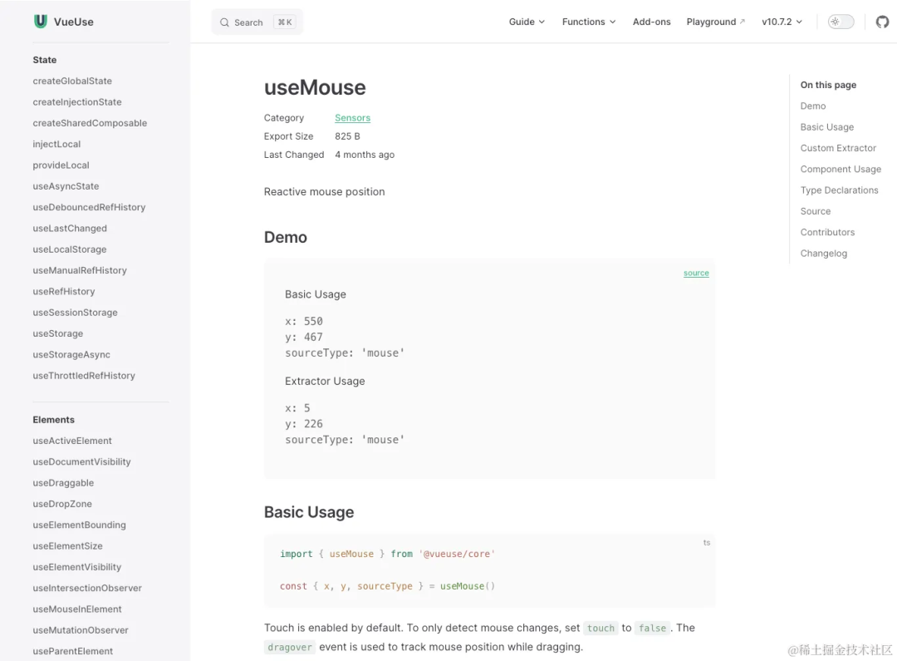Viewport: 897px width, 661px height.
Task: Click the Search input box
Action: (257, 22)
